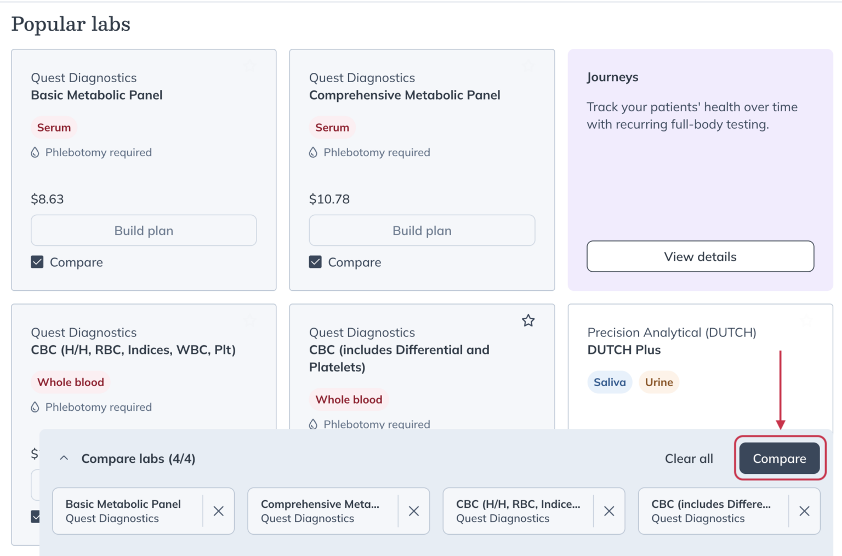The height and width of the screenshot is (556, 842).
Task: Click the Saliva sample tag on DUTCH Plus
Action: point(610,382)
